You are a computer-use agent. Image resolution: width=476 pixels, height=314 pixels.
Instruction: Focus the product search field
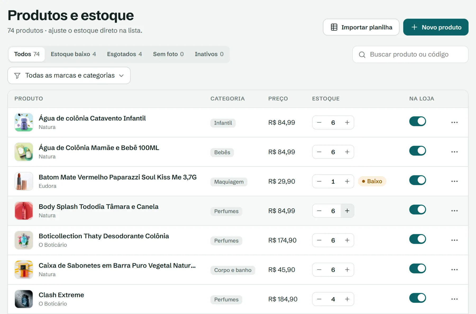tap(410, 55)
